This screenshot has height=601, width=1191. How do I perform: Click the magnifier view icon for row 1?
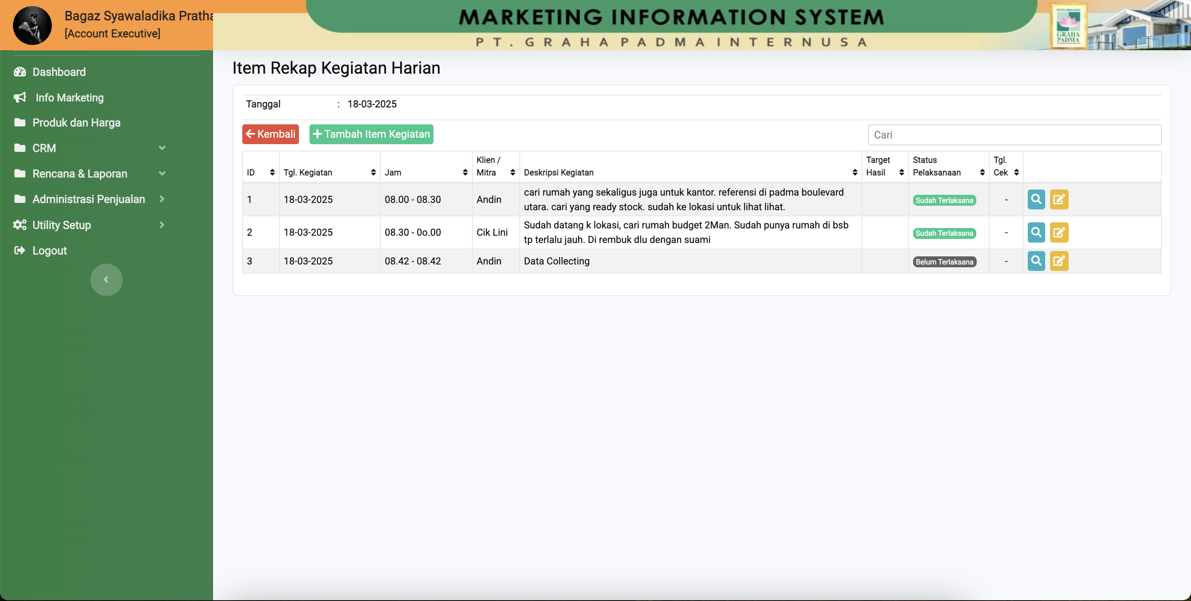(x=1036, y=199)
